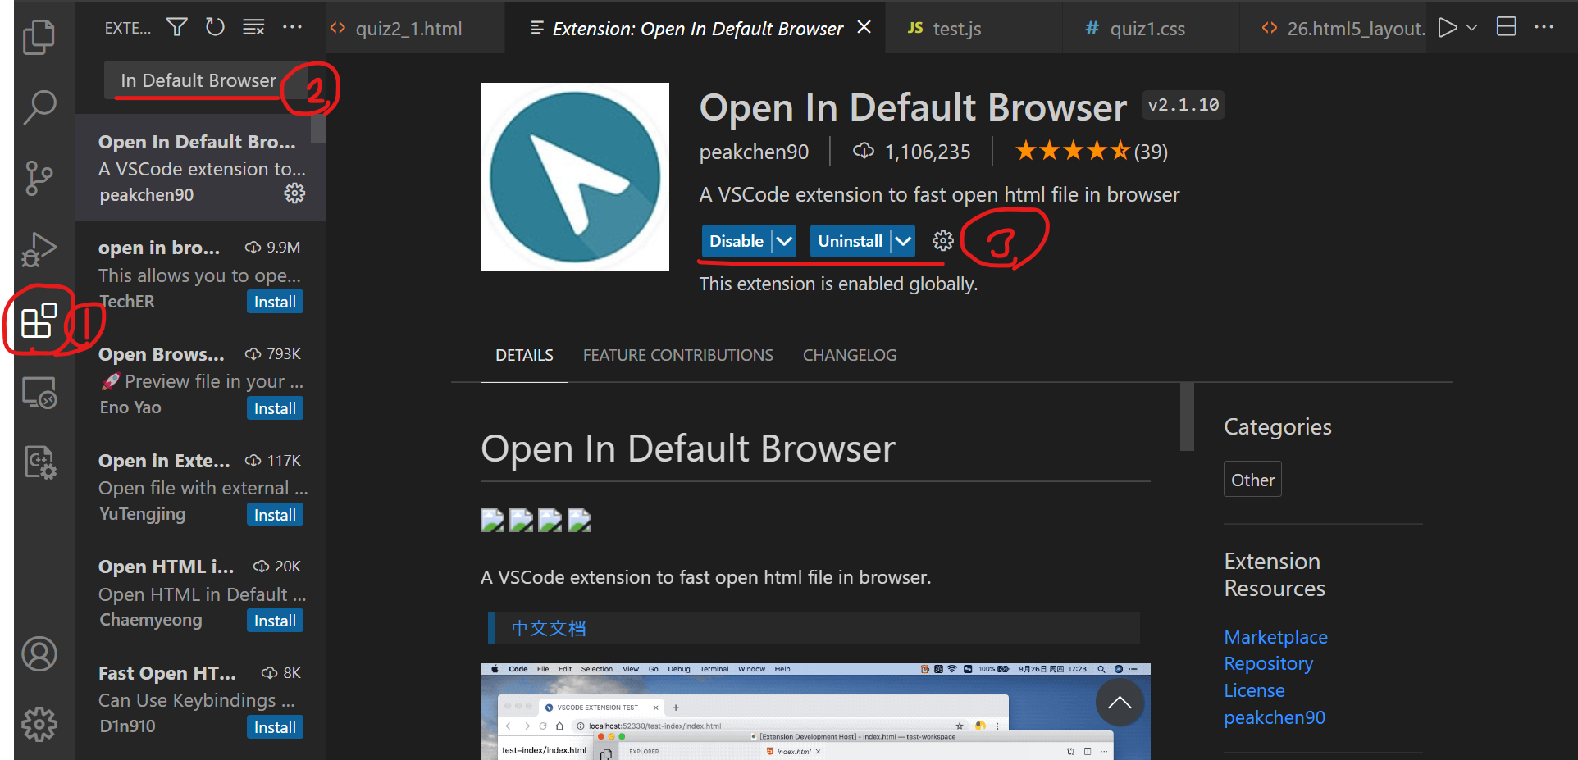Install the YuTengjing extension
The height and width of the screenshot is (760, 1578).
click(x=275, y=515)
